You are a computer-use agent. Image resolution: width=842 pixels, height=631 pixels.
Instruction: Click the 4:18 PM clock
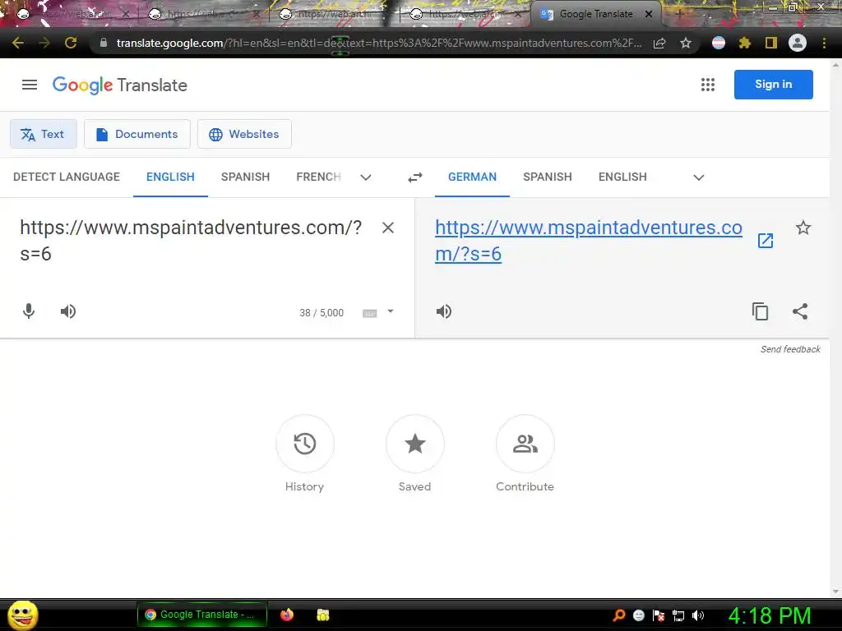coord(770,615)
